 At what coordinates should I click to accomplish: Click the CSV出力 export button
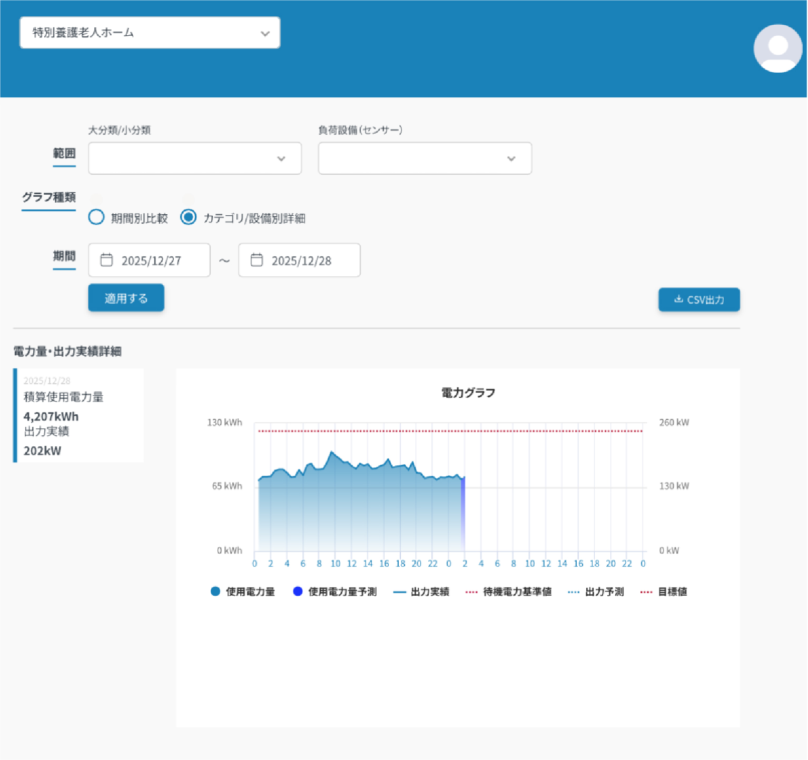tap(699, 299)
